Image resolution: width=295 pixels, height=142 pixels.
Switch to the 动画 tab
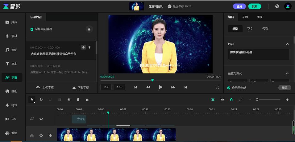[245, 17]
